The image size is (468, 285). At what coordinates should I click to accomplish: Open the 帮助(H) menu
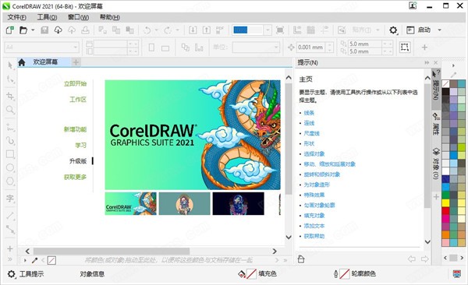point(110,17)
